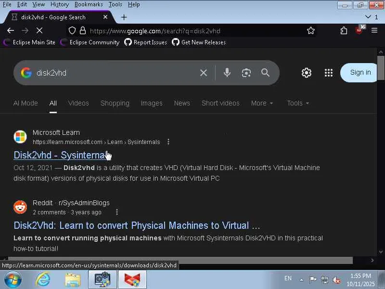This screenshot has height=289, width=385.
Task: Open Action Center flag tray icon
Action: pos(312,279)
